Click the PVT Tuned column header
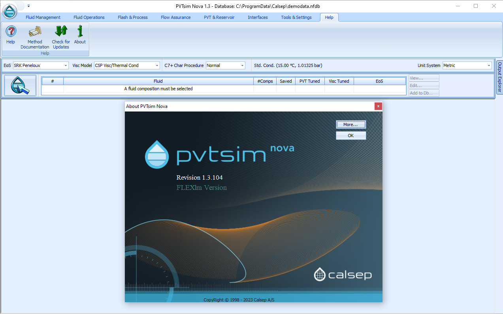Screen dimensions: 503x314 (310, 81)
